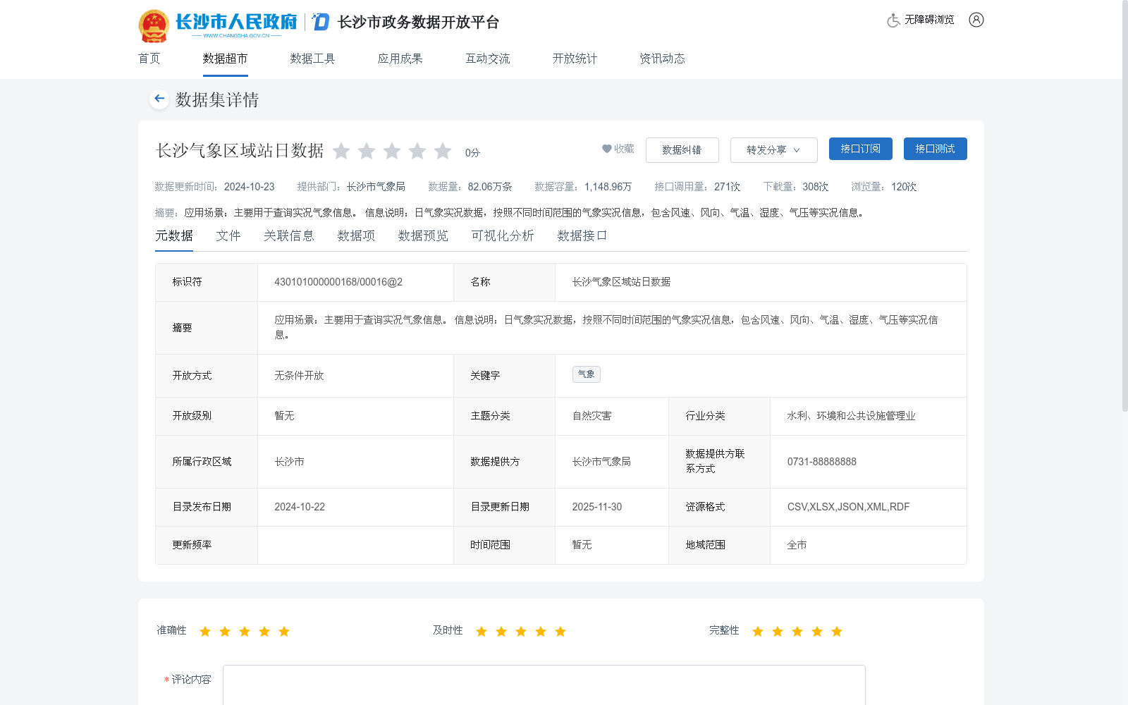Click contact number 0731-88888888
The width and height of the screenshot is (1128, 705).
(x=822, y=462)
